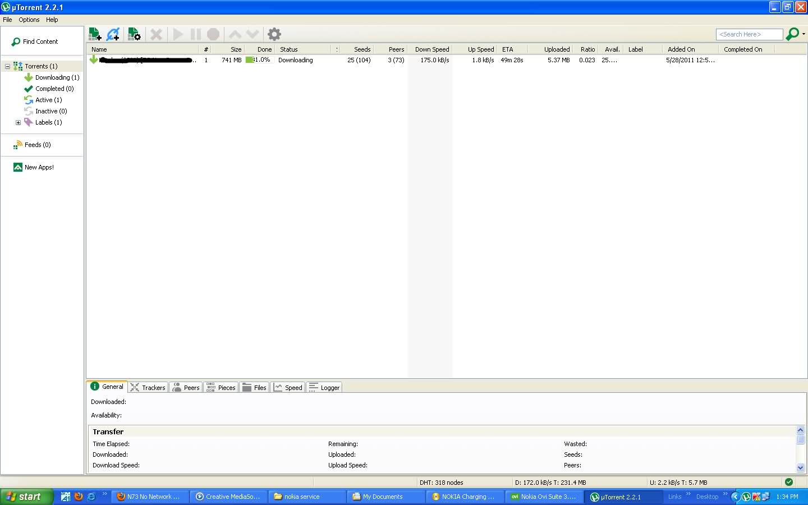Open Nokia Ovi Suite taskbar item
Screen dimensions: 808x505
(544, 497)
